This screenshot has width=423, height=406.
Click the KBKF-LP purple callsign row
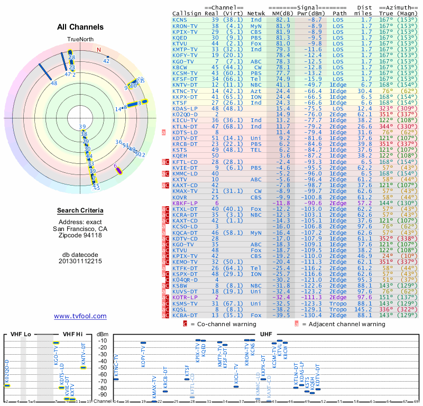tap(295, 203)
